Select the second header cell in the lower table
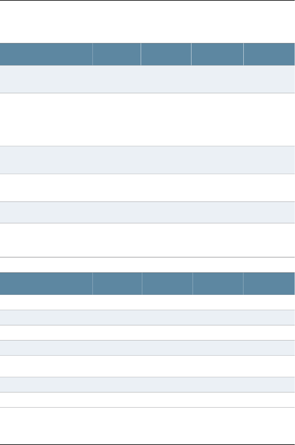The width and height of the screenshot is (295, 445). (117, 283)
